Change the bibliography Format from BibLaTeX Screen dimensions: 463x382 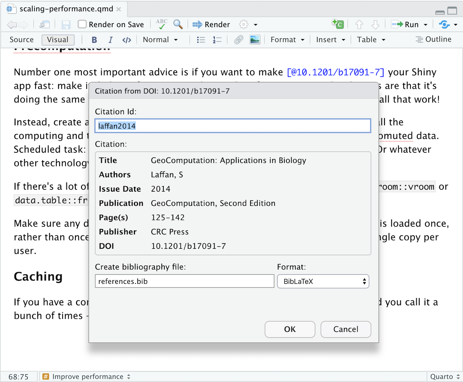[323, 281]
